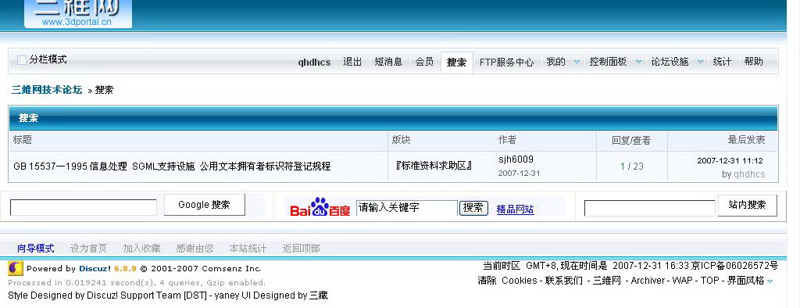
Task: Expand the 论坛设施 dropdown arrow
Action: [701, 62]
